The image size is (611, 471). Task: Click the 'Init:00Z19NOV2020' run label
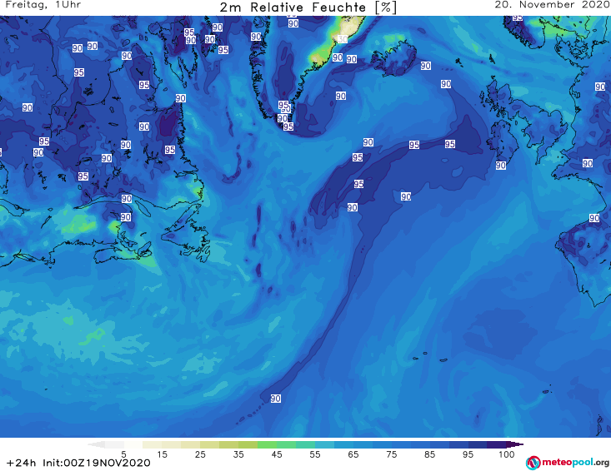coord(96,463)
